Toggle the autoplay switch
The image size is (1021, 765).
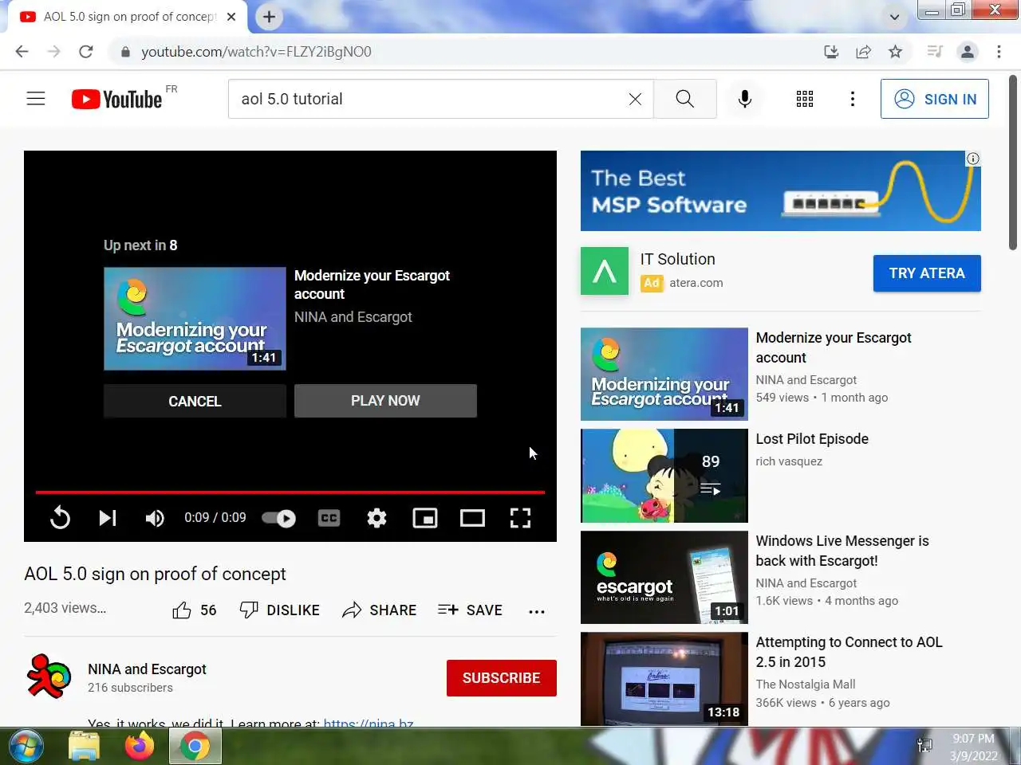278,518
